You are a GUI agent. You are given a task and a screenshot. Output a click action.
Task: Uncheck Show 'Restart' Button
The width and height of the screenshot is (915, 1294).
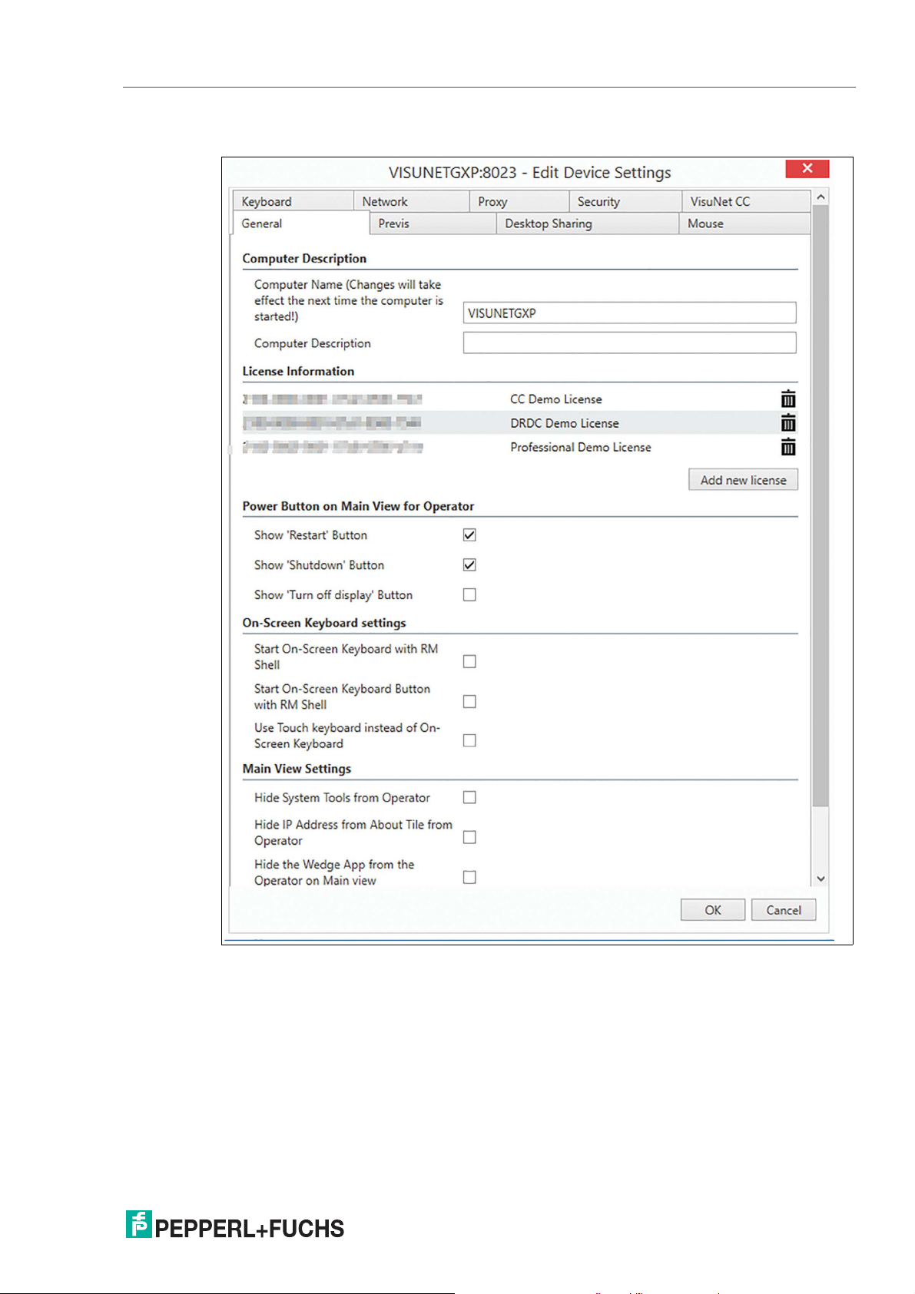pos(469,534)
